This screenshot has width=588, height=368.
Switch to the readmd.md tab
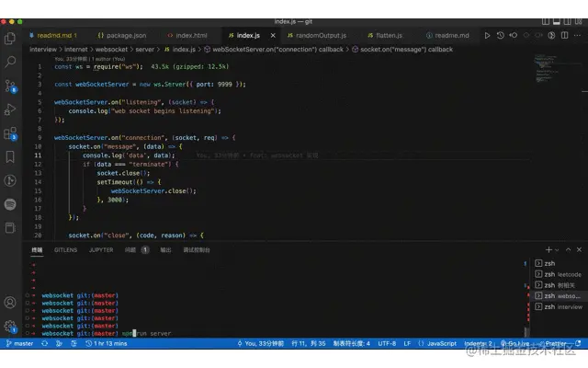(x=53, y=35)
